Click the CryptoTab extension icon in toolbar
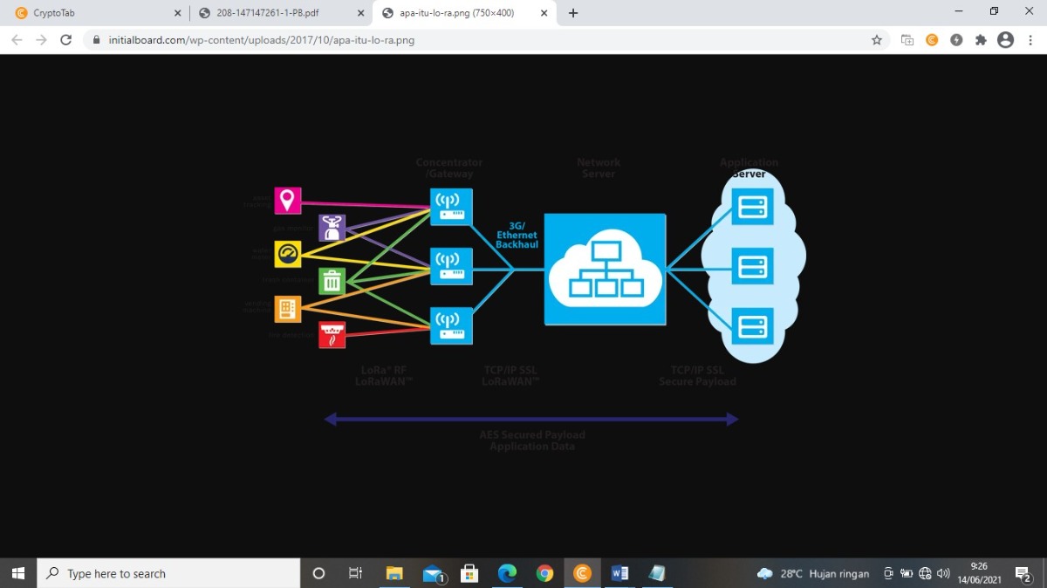This screenshot has height=588, width=1047. coord(932,40)
